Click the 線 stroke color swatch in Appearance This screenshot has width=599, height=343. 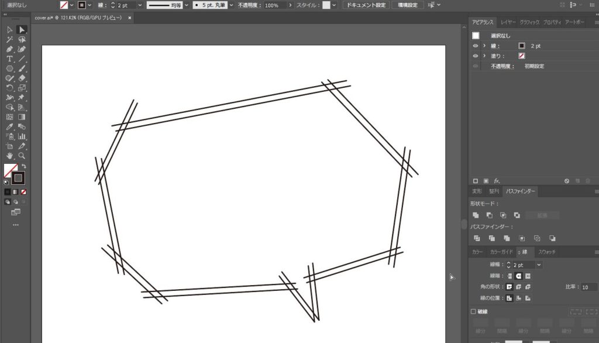pyautogui.click(x=522, y=46)
